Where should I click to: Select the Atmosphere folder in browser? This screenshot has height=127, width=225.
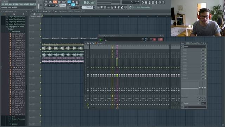pyautogui.click(x=15, y=31)
